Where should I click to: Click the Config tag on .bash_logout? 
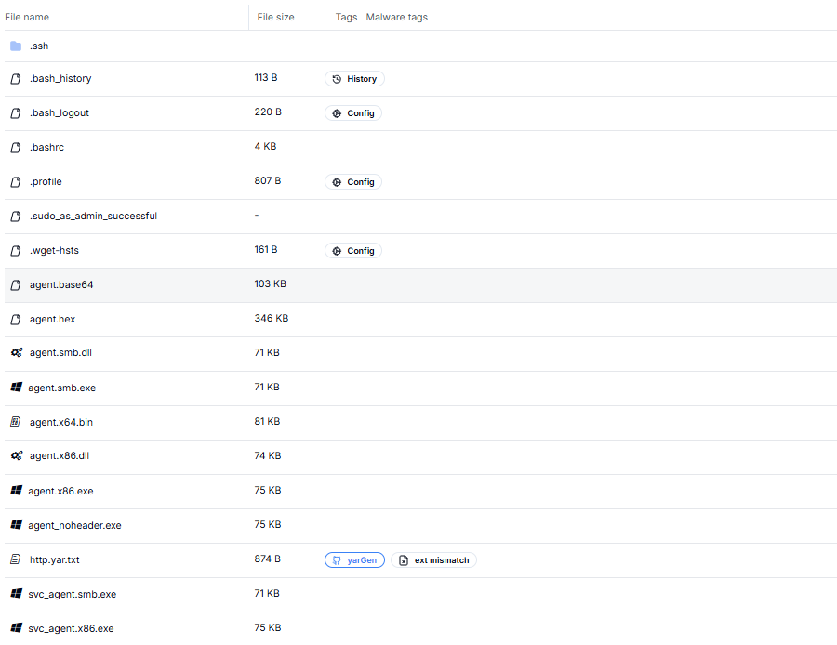(353, 113)
